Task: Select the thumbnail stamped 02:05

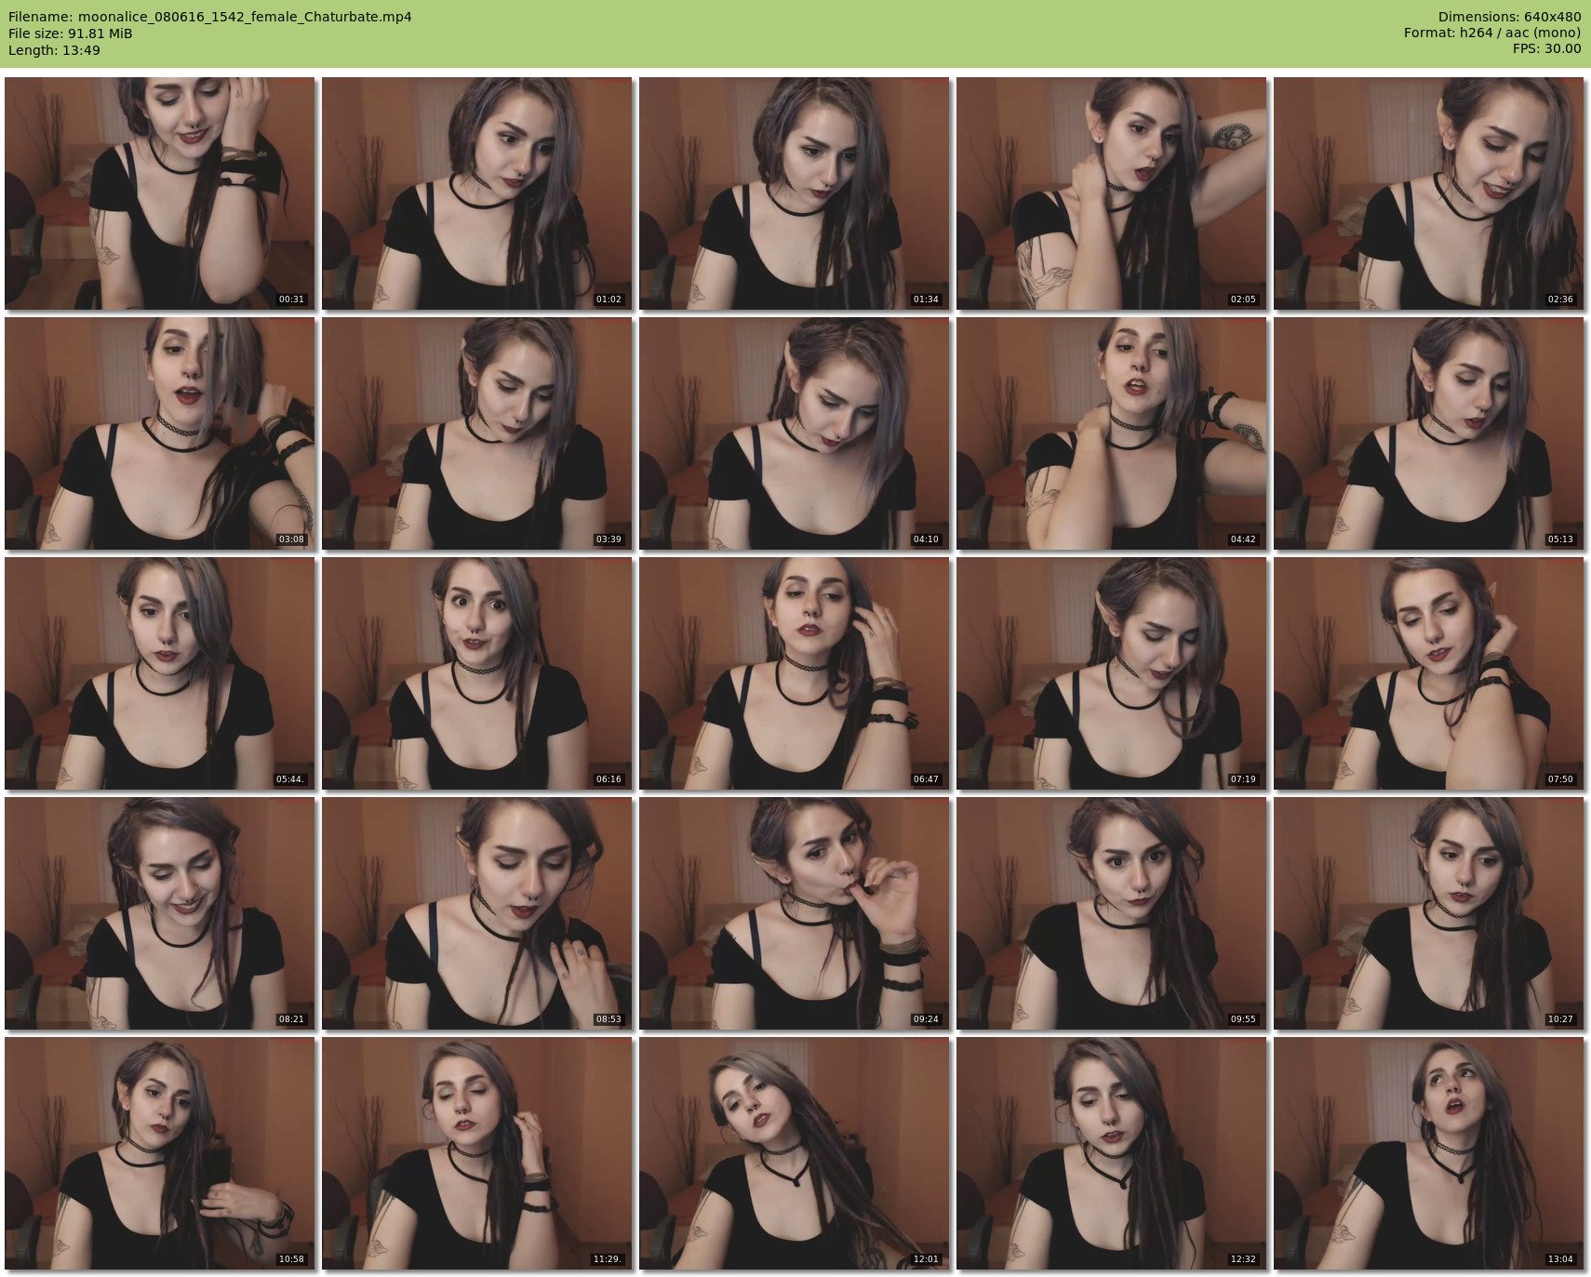Action: coord(1111,193)
